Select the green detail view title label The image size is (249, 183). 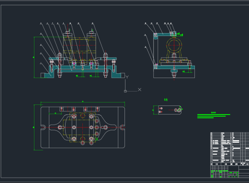[166, 100]
